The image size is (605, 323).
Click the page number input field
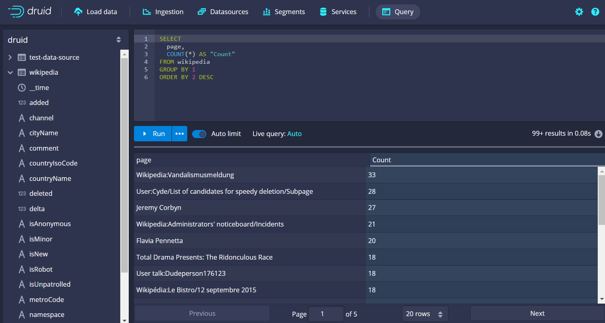click(326, 314)
